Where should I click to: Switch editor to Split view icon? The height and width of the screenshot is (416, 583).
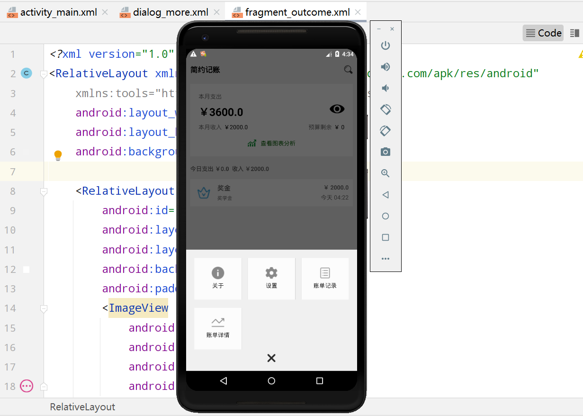pyautogui.click(x=574, y=33)
